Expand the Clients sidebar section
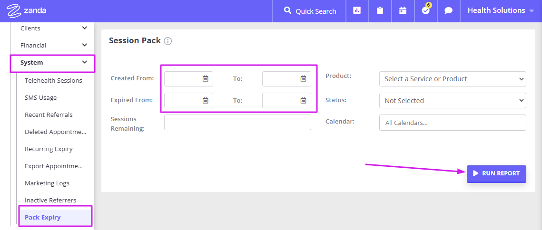 click(54, 28)
